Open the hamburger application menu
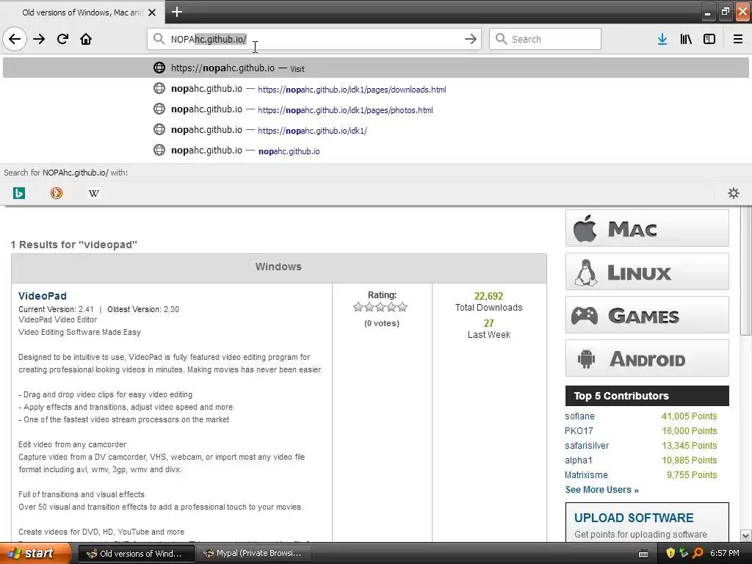 (738, 39)
